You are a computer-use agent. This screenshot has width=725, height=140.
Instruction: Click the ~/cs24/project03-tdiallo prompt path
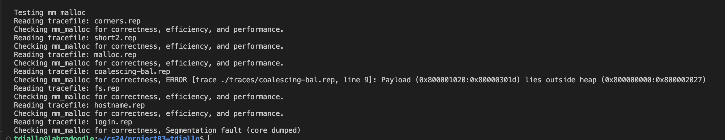click(149, 138)
